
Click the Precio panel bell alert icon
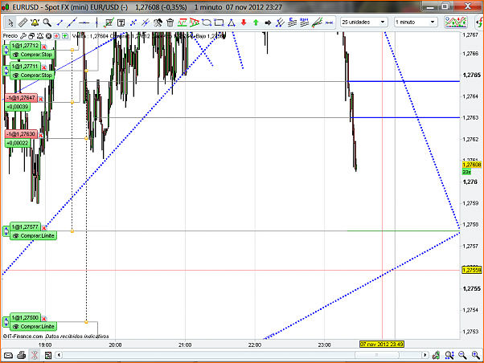[40, 36]
